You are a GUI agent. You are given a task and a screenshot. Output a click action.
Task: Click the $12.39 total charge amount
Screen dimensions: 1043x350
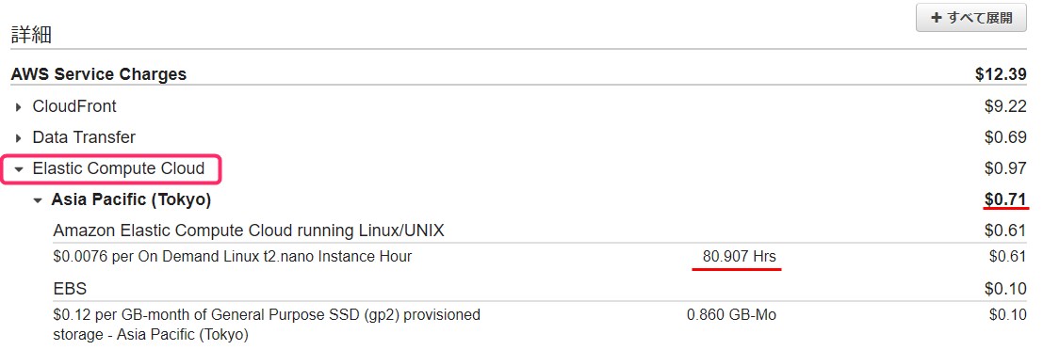point(1002,74)
